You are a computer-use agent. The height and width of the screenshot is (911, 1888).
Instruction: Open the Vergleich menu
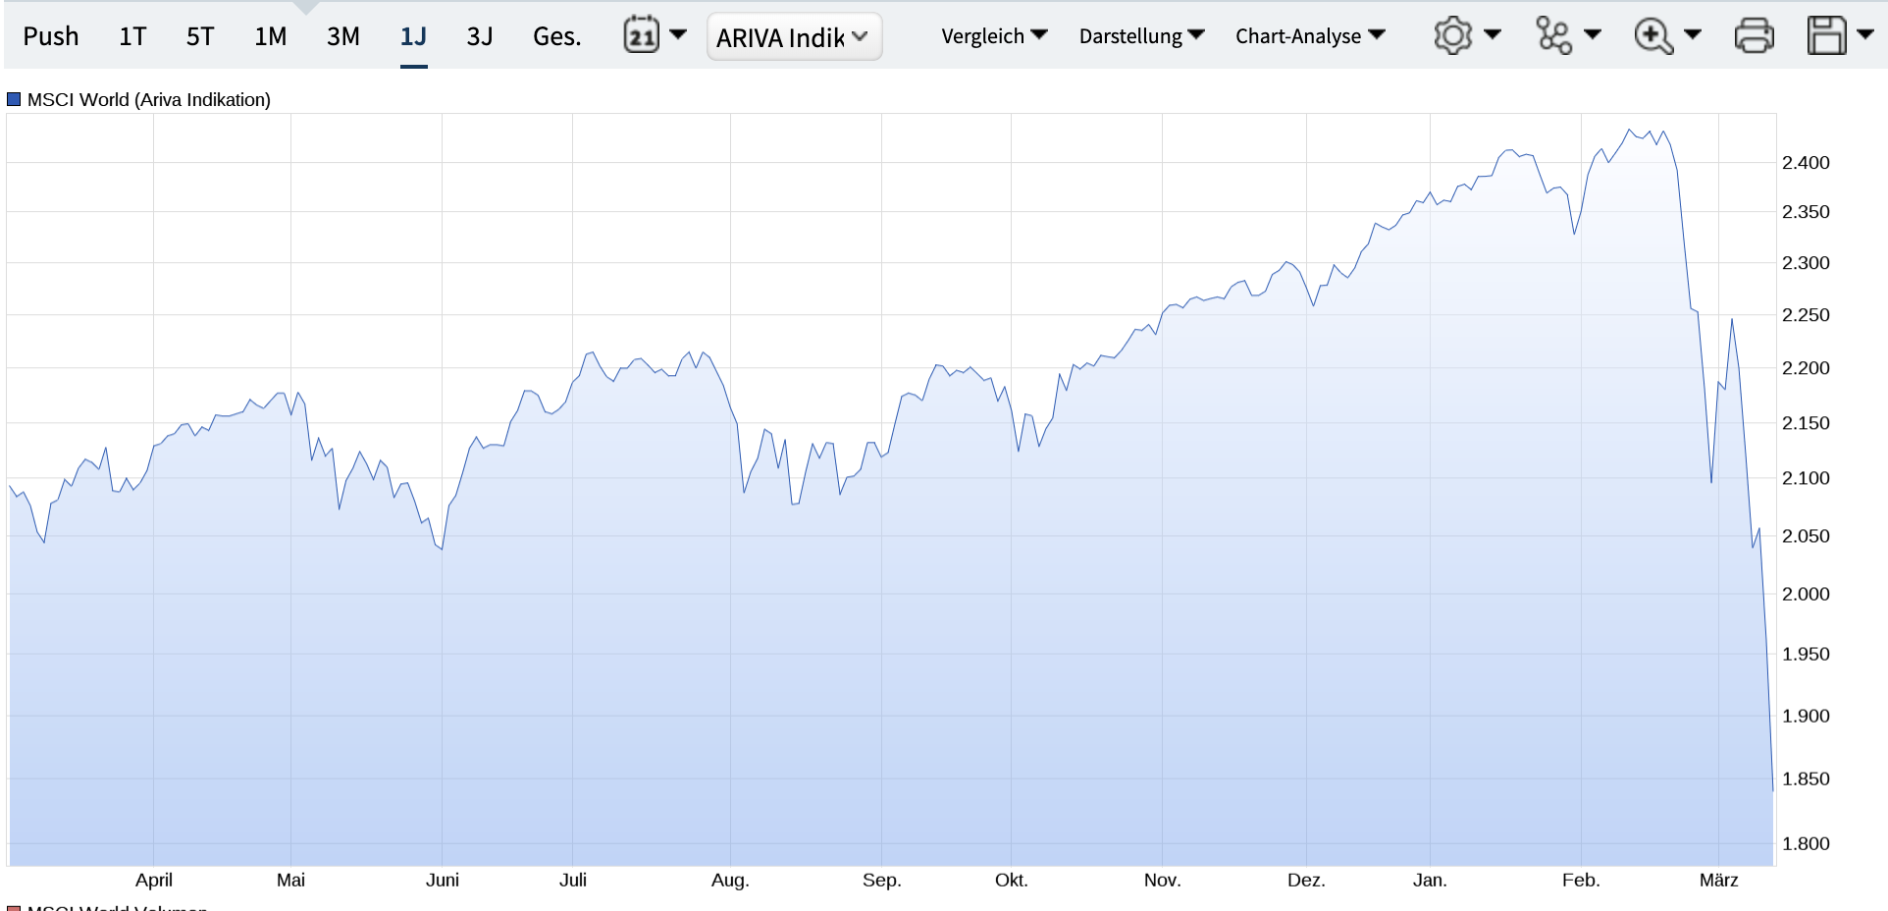pyautogui.click(x=993, y=36)
